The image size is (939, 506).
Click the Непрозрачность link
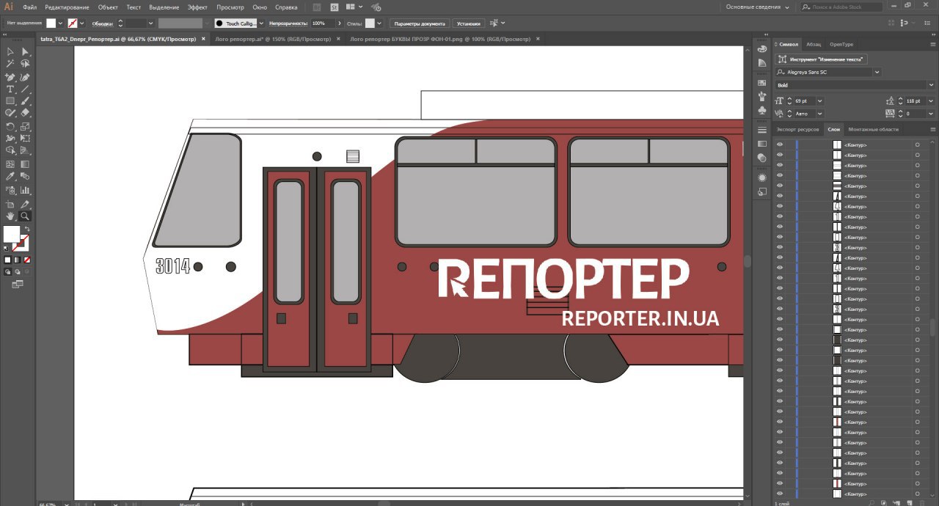(x=288, y=23)
